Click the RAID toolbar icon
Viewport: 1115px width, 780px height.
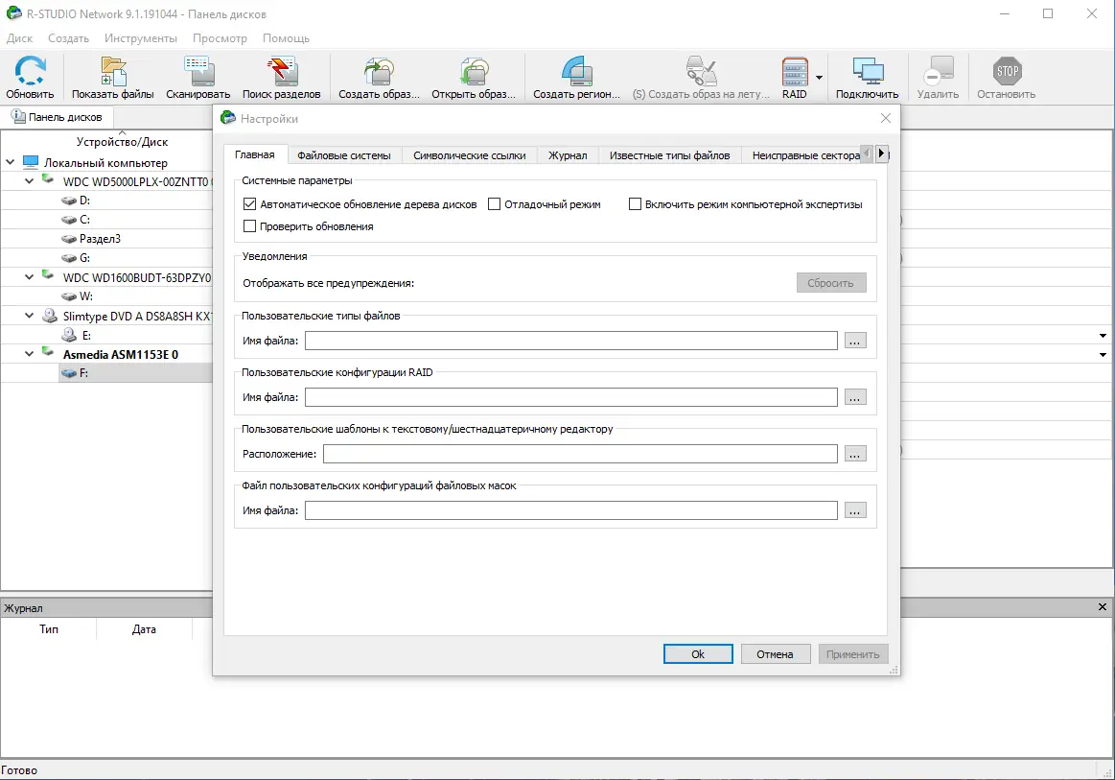[x=794, y=71]
